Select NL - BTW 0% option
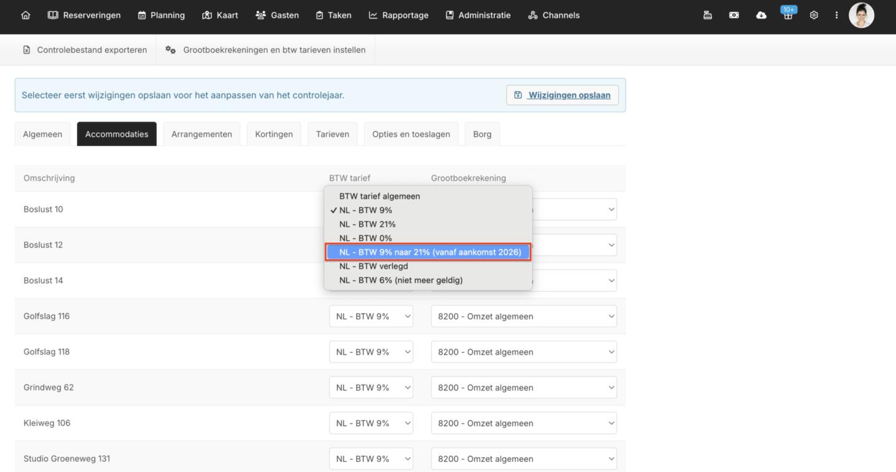This screenshot has width=896, height=472. 365,238
